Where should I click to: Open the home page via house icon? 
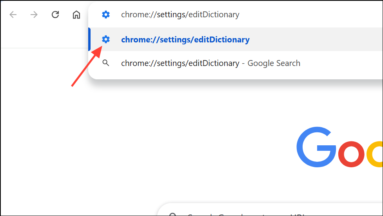point(76,15)
